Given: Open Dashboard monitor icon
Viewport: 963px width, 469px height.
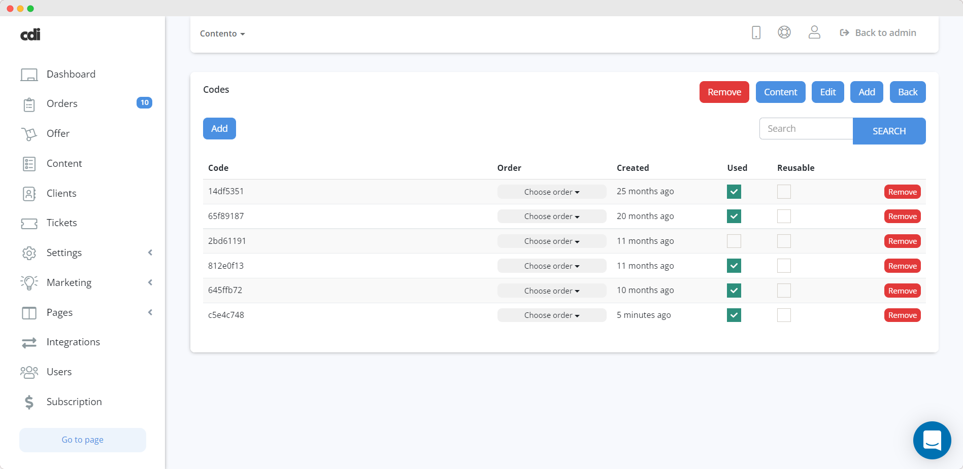Looking at the screenshot, I should (29, 75).
